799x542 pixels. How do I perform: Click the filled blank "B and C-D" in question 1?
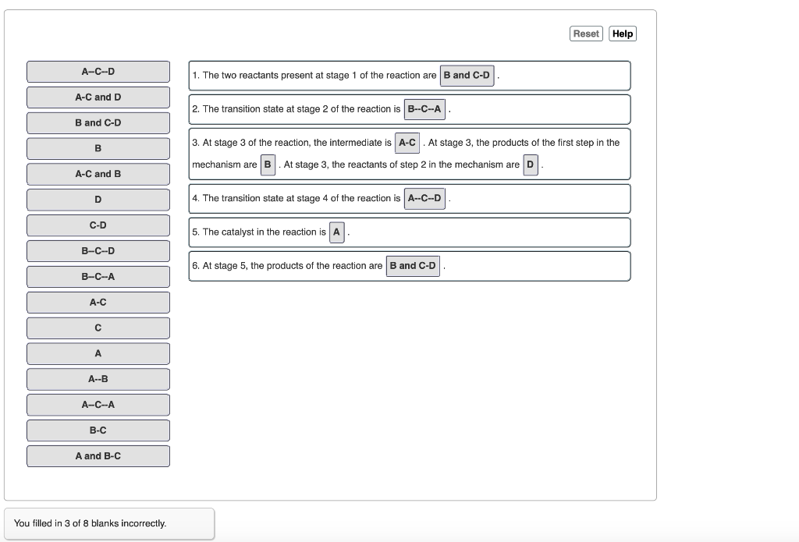click(x=467, y=75)
